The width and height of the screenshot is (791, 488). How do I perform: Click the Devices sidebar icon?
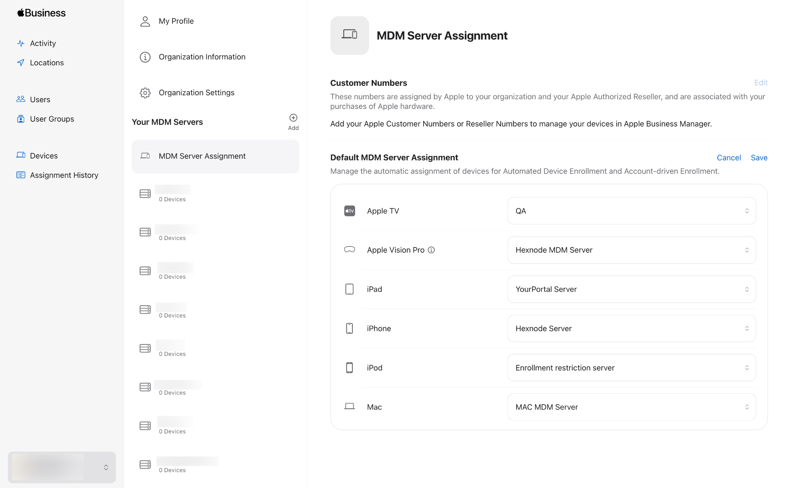pos(21,155)
